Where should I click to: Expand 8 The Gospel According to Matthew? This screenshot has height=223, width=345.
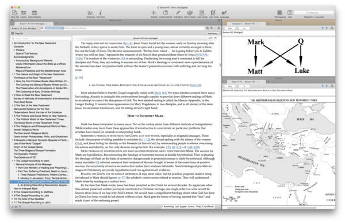pos(12,192)
